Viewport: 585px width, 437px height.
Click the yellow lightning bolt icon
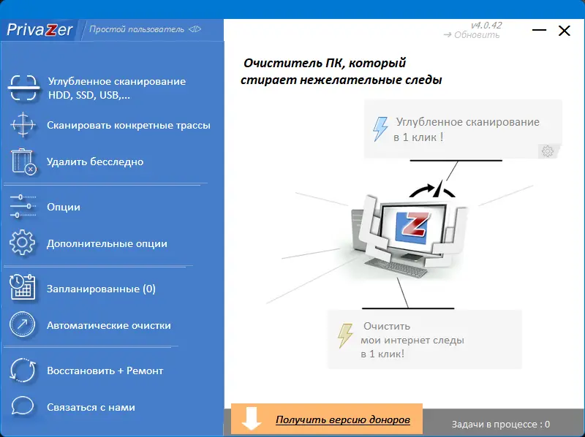(345, 335)
